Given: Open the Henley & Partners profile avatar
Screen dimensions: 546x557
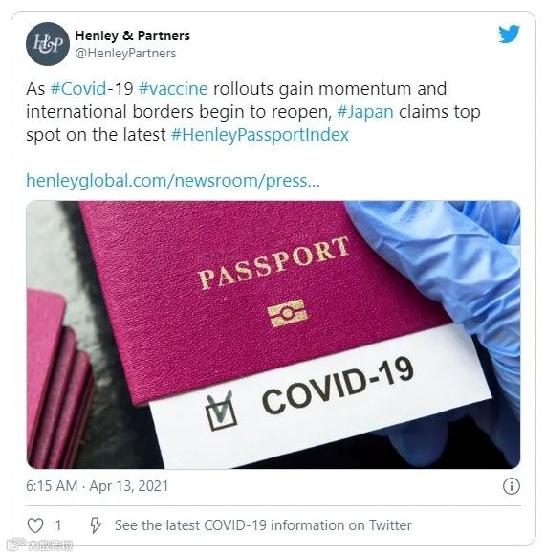Looking at the screenshot, I should (47, 44).
